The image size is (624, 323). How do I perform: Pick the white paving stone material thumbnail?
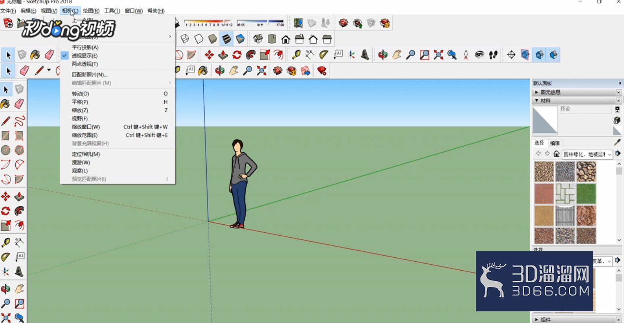pos(565,194)
